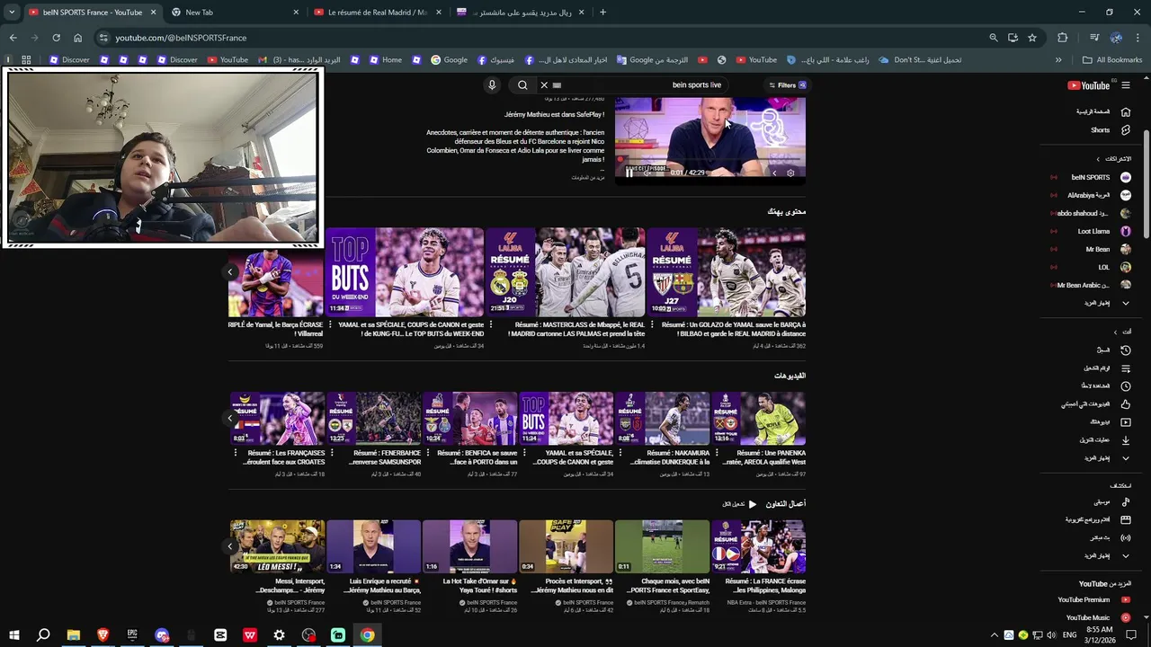Open Brave browser from taskbar
The image size is (1151, 647).
pos(103,635)
